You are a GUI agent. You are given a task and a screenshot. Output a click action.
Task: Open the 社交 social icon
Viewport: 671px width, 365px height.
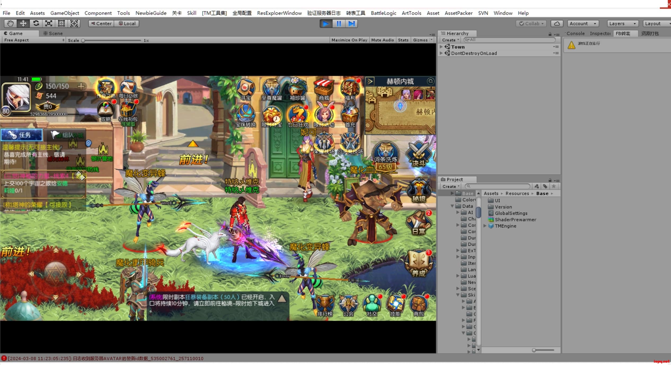click(372, 306)
